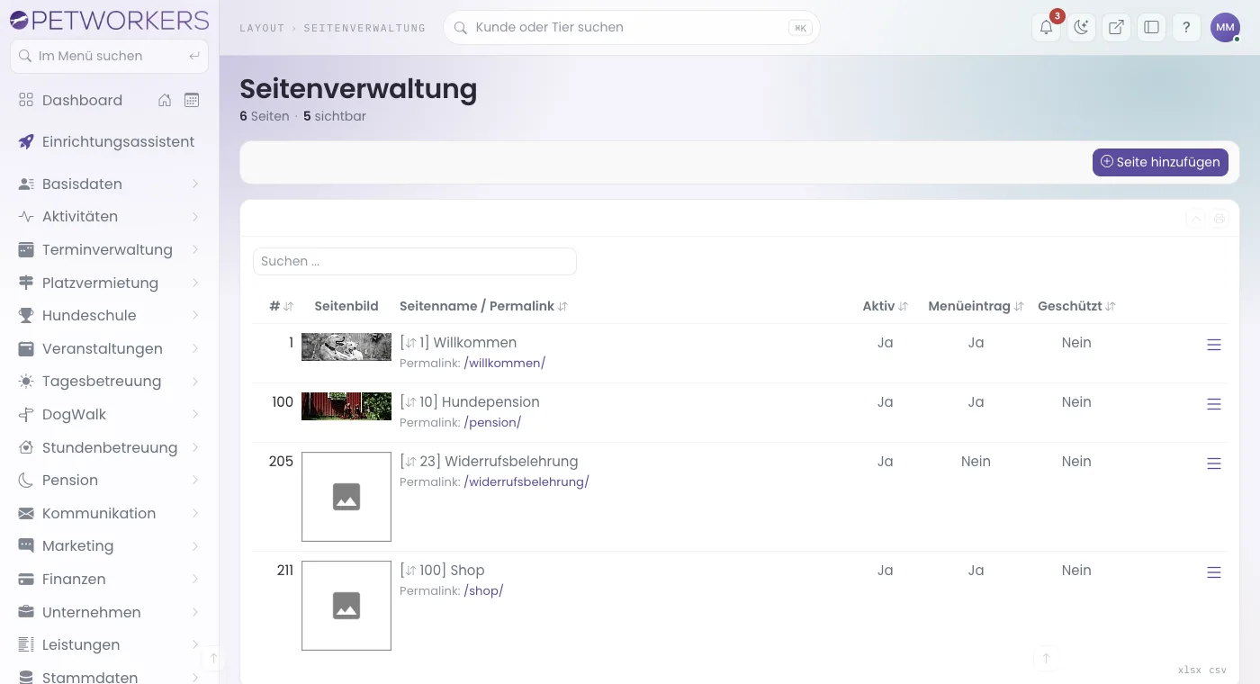Click the Willkommen page thumbnail

[346, 346]
